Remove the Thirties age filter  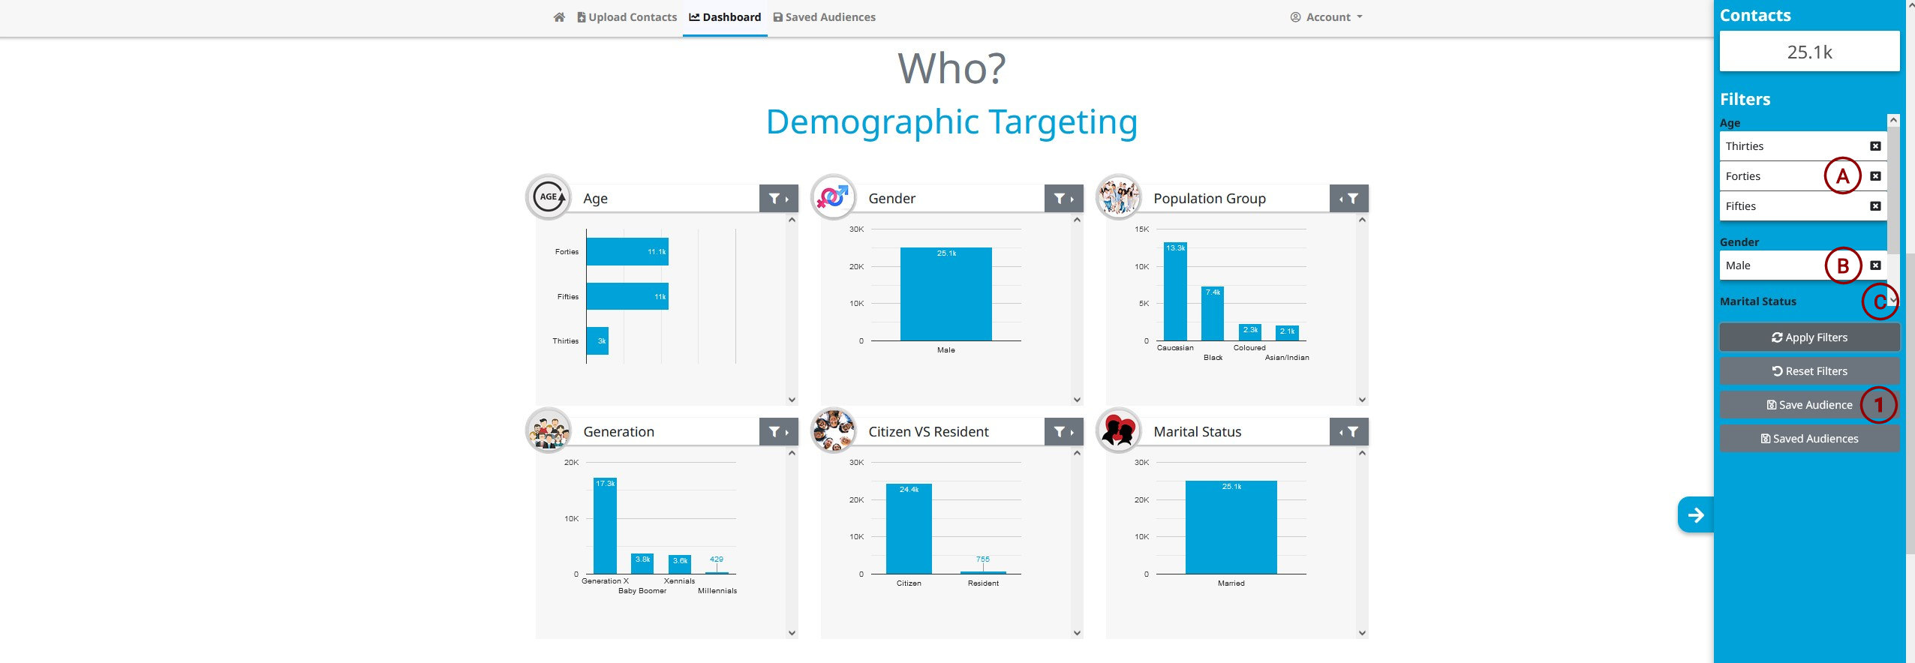click(x=1875, y=146)
